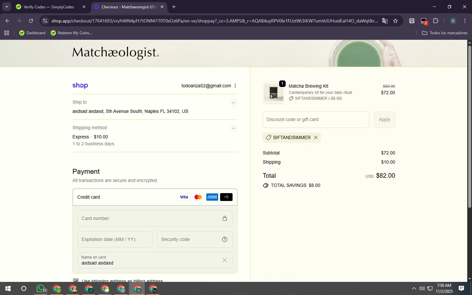Clear the Name on card field

pos(225,260)
